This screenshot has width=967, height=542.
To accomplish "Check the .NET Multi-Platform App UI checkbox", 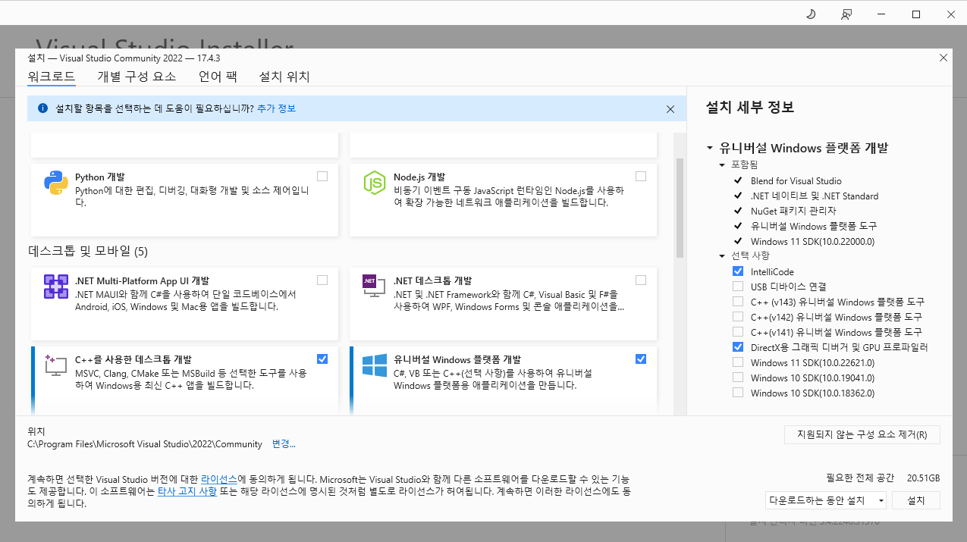I will pos(322,280).
